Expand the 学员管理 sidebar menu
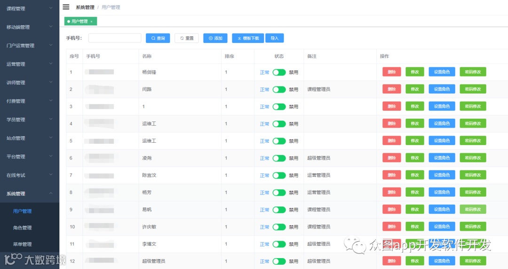508x269 pixels. (30, 119)
